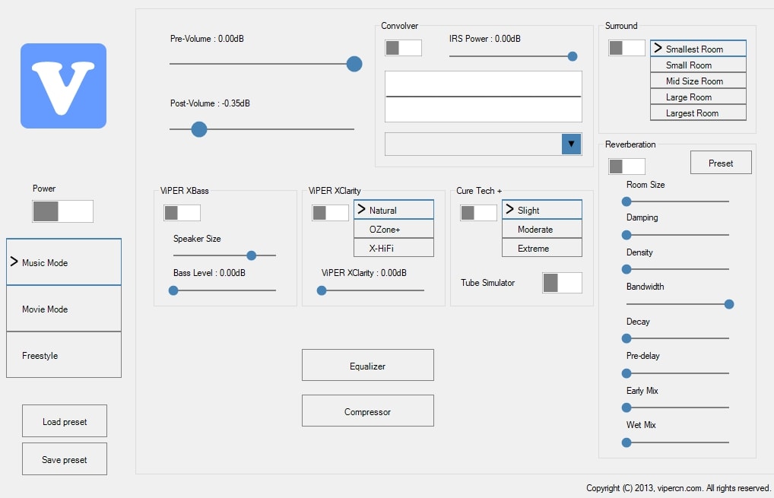Click the ViPER XClarity level slider handle
774x498 pixels.
(x=322, y=290)
